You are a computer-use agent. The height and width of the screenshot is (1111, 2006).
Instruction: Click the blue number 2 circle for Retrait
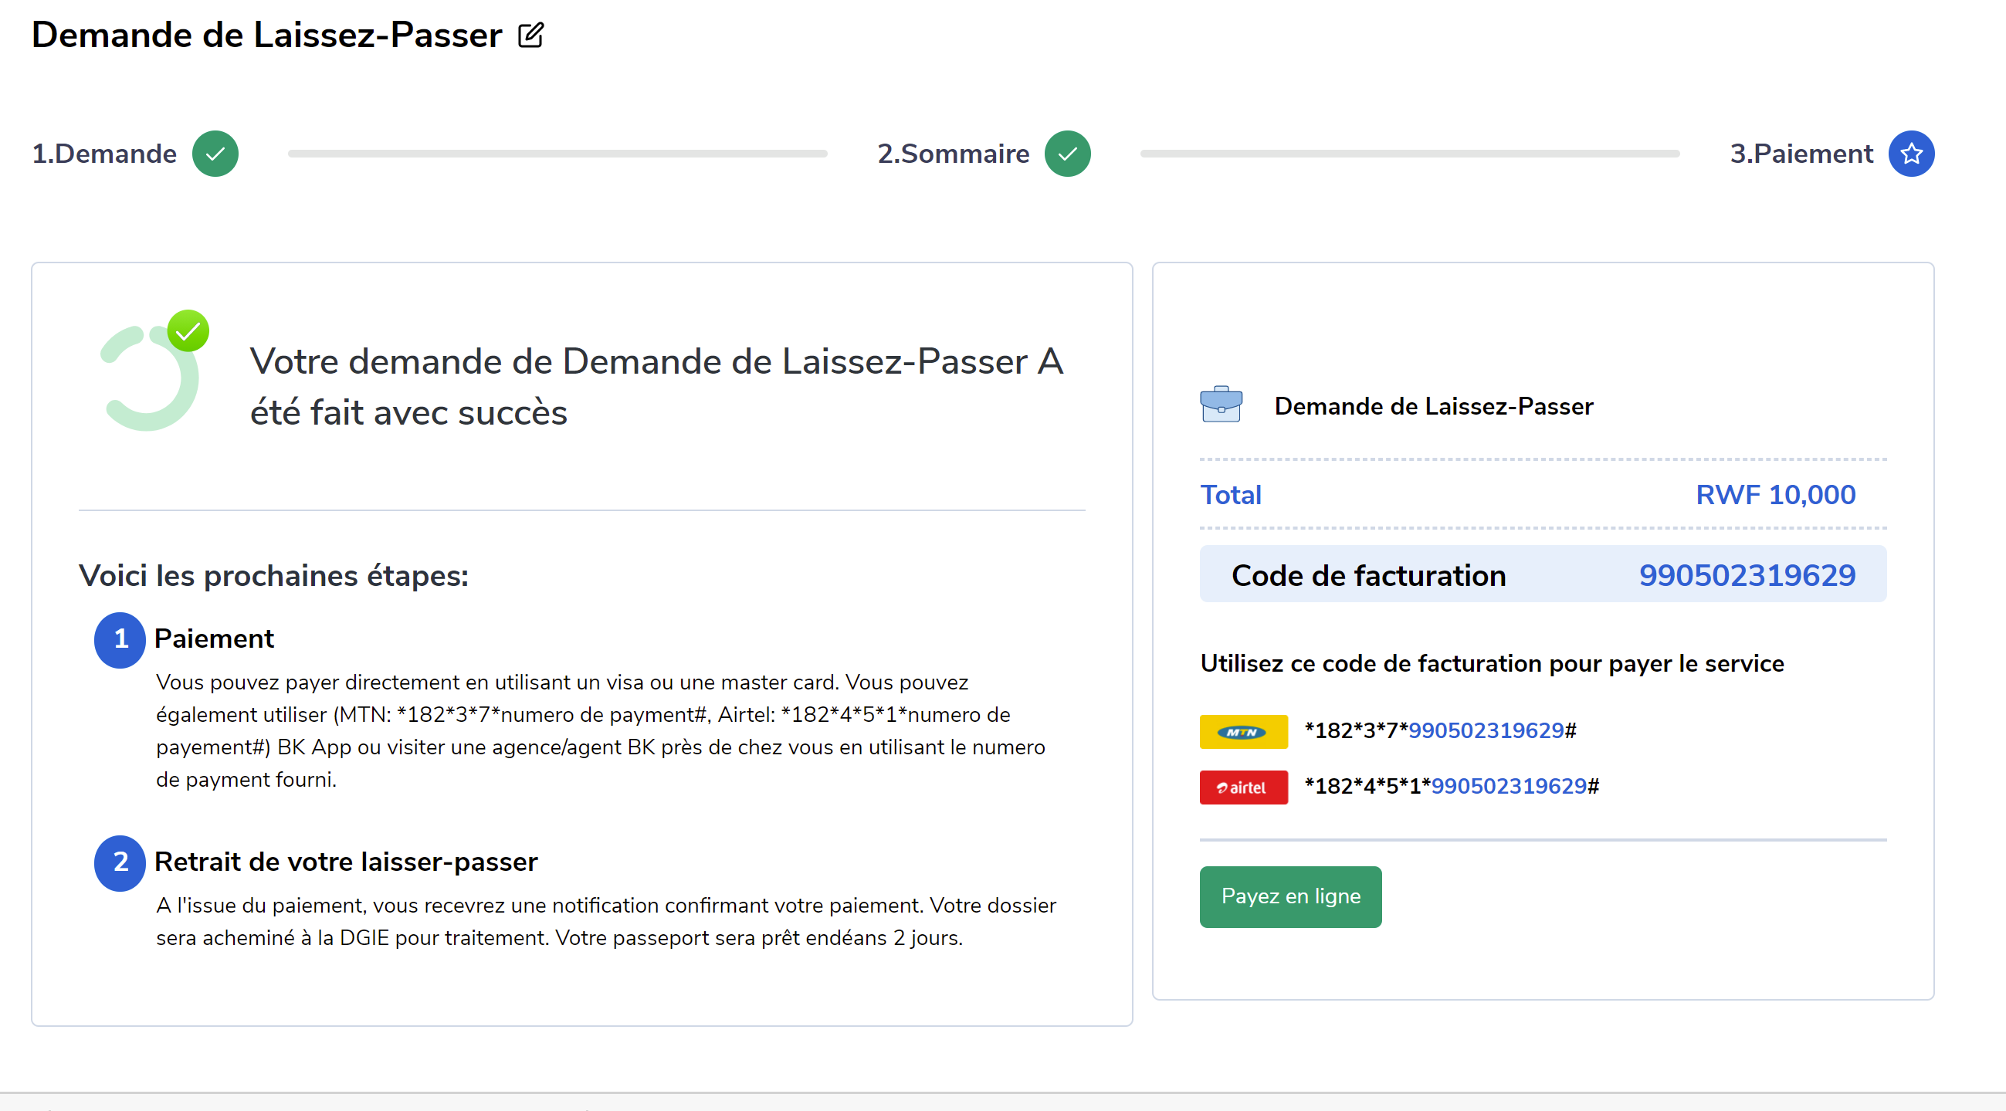pyautogui.click(x=120, y=862)
